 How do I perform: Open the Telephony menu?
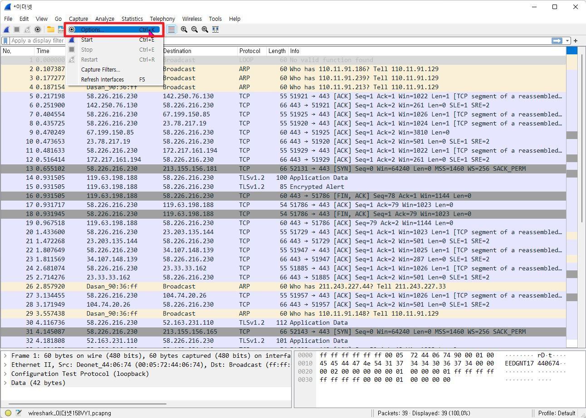coord(162,19)
